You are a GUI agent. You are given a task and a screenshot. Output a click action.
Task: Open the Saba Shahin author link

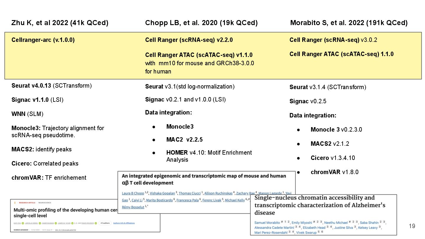pyautogui.click(x=369, y=223)
